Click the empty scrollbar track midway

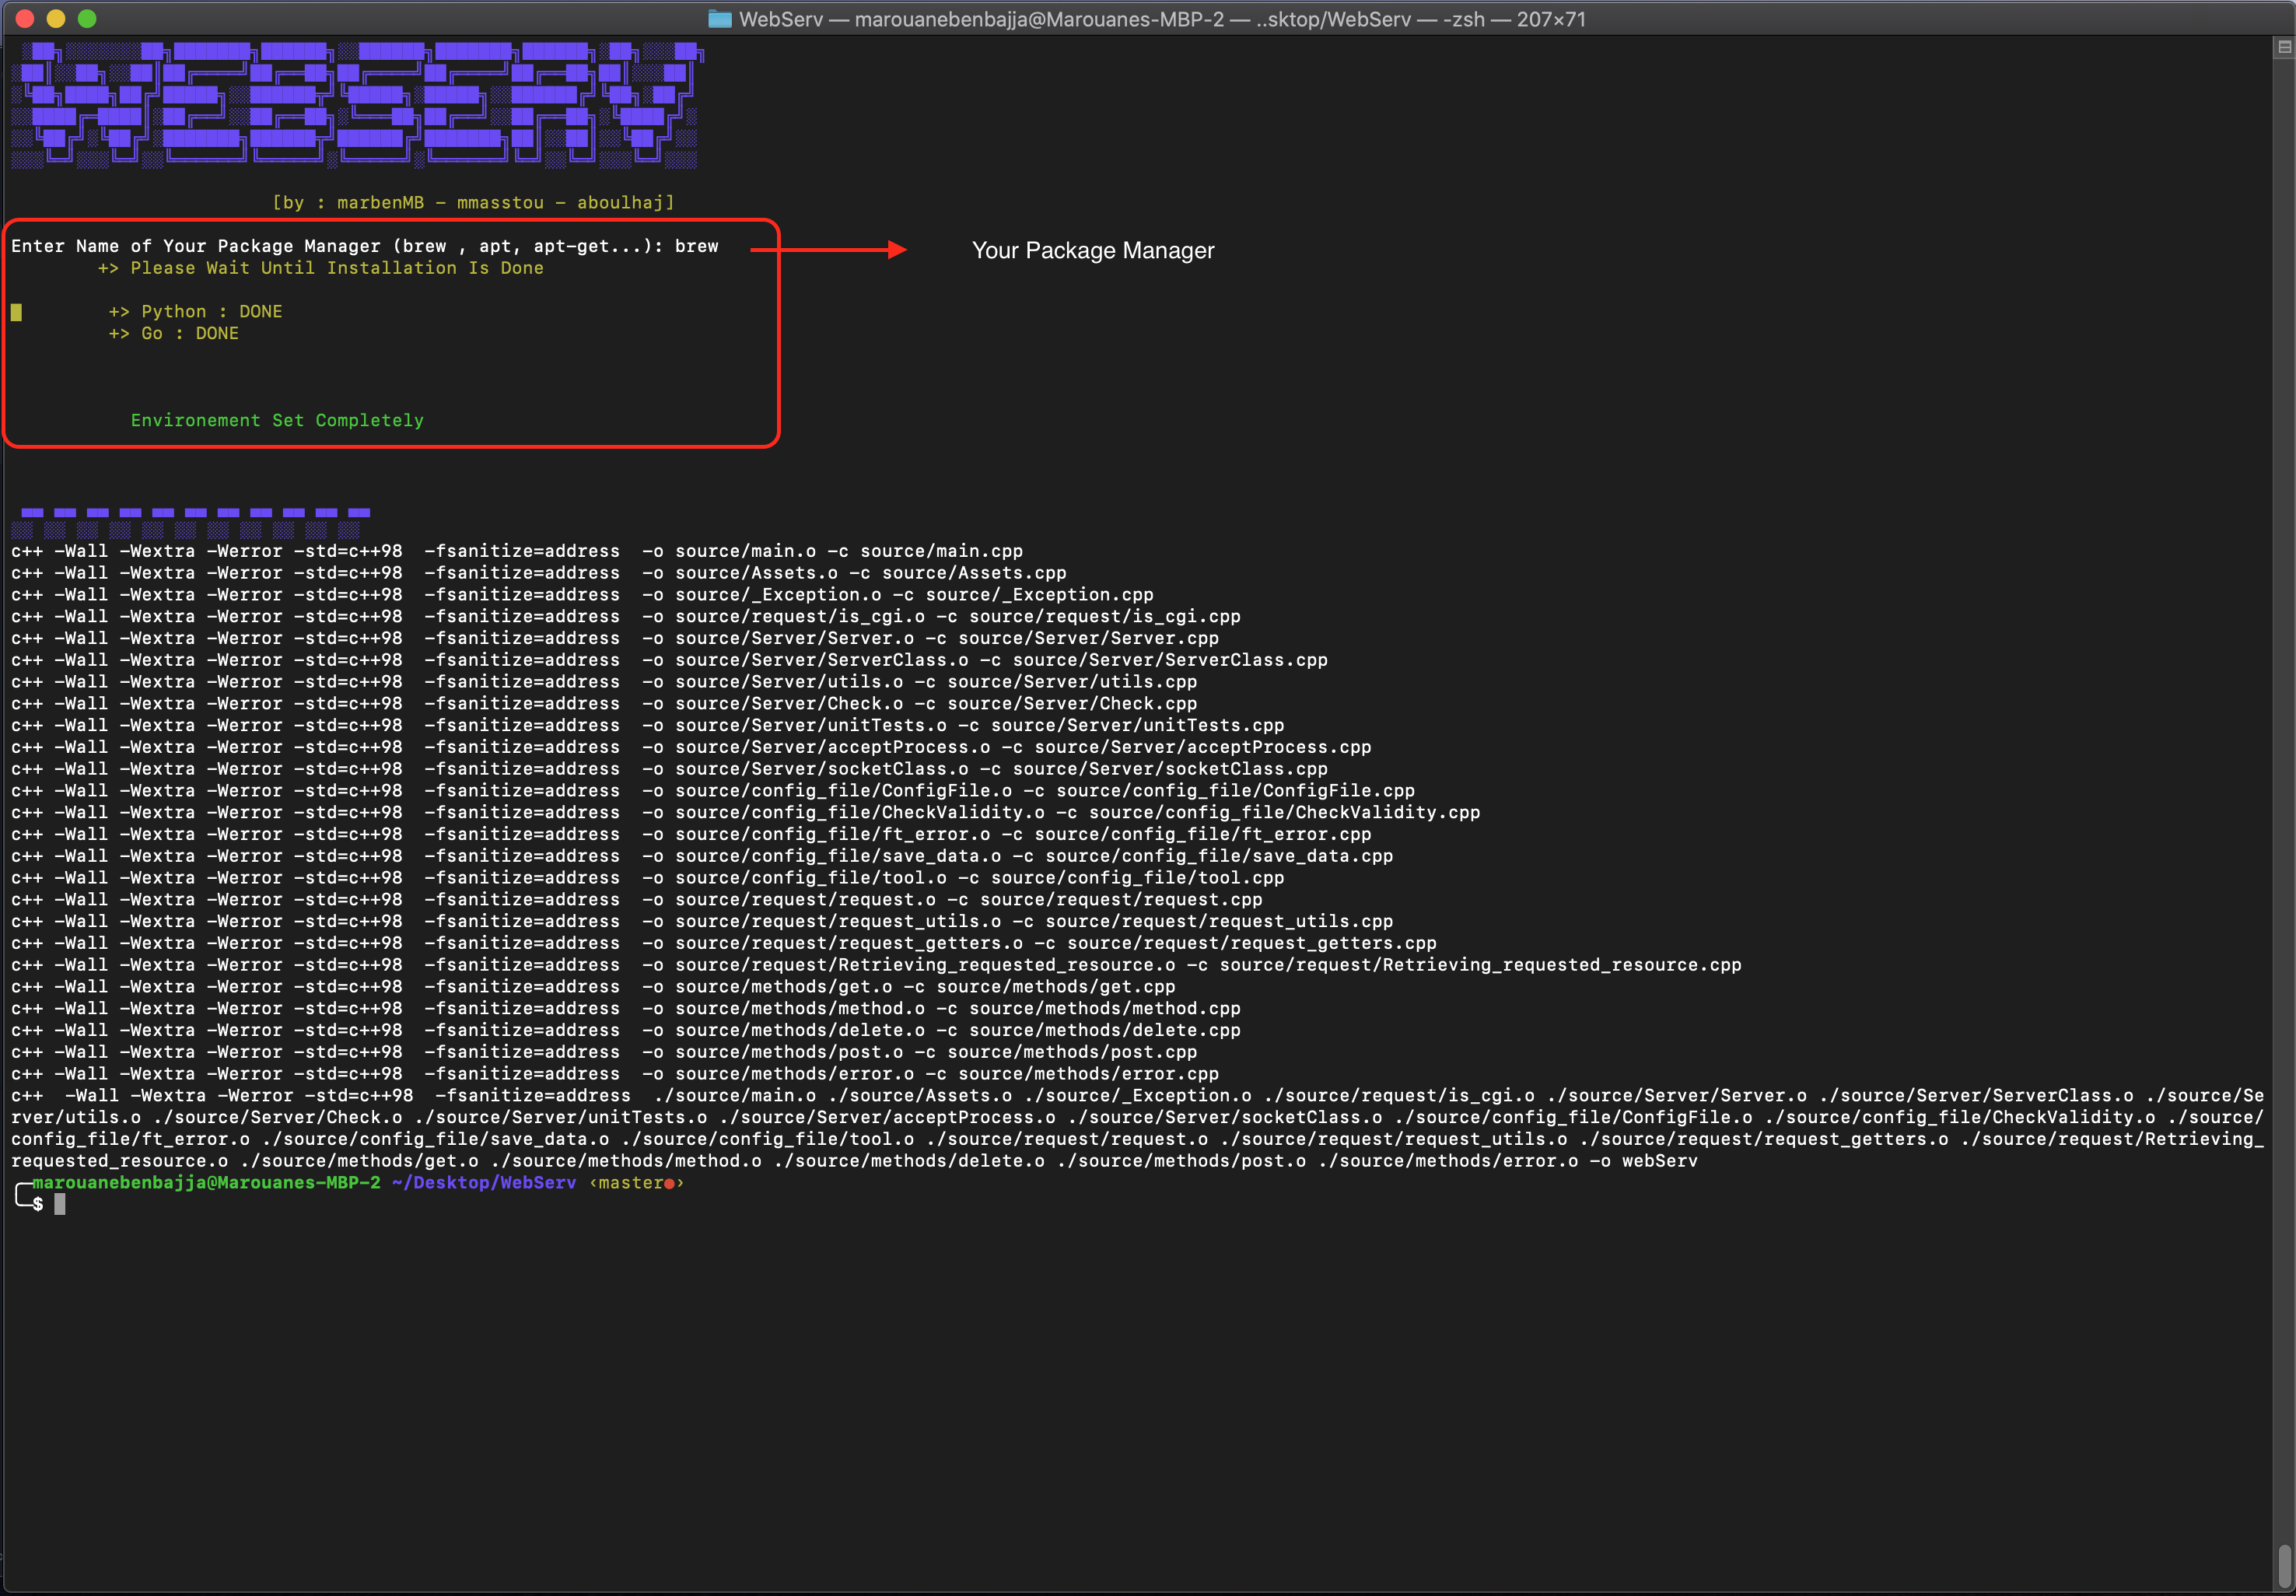pyautogui.click(x=2284, y=800)
